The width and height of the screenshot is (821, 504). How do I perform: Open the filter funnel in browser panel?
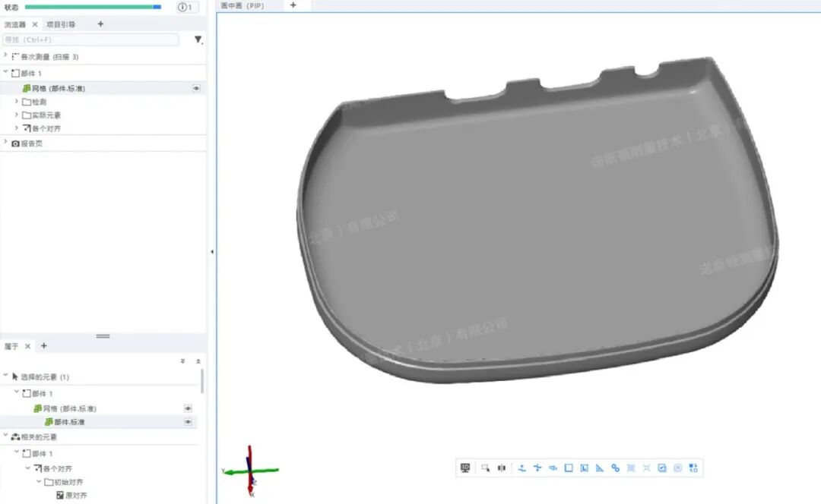point(198,39)
